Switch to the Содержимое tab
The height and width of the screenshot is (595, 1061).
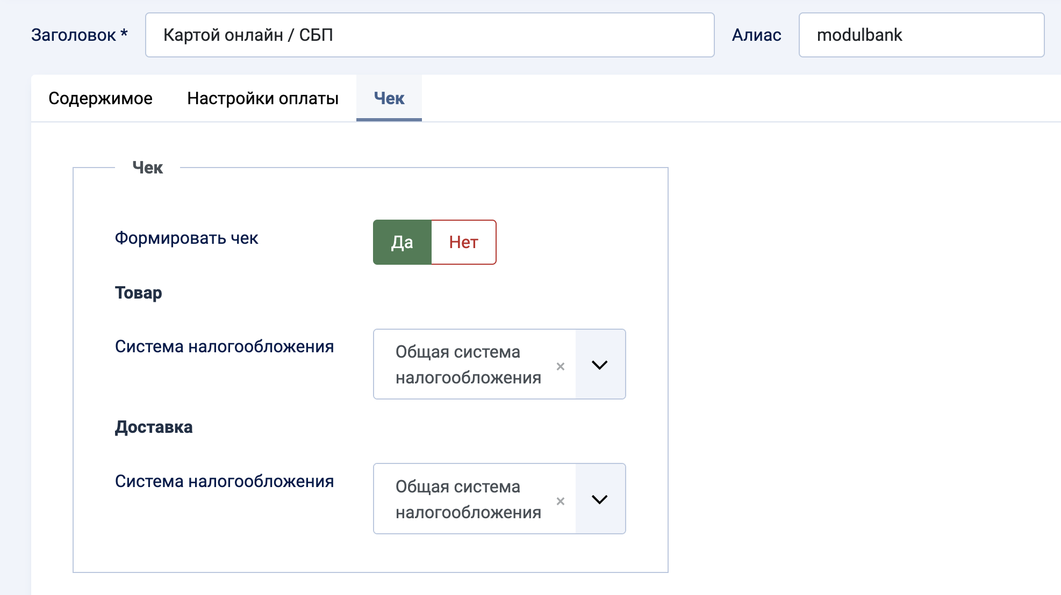(101, 98)
